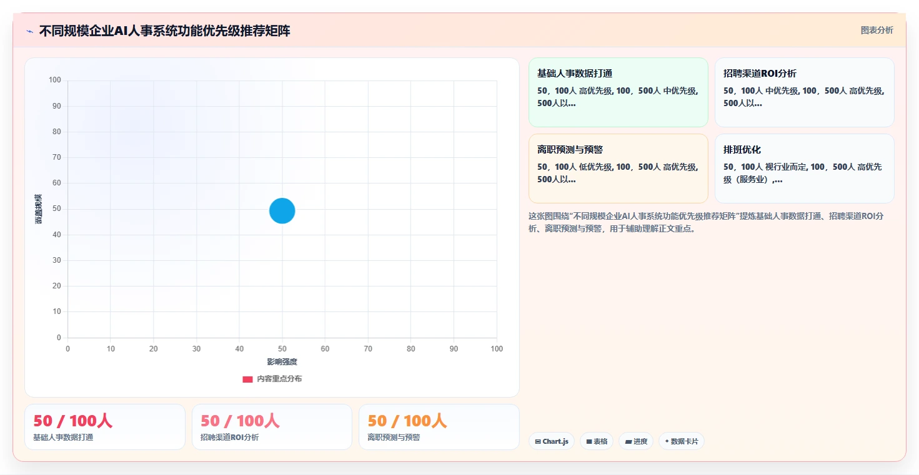Click the Chart.js tag pill
The image size is (919, 475).
pyautogui.click(x=551, y=441)
